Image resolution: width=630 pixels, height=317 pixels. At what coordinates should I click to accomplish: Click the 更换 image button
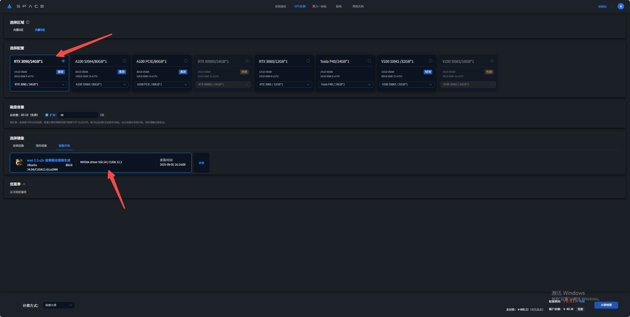pos(201,163)
